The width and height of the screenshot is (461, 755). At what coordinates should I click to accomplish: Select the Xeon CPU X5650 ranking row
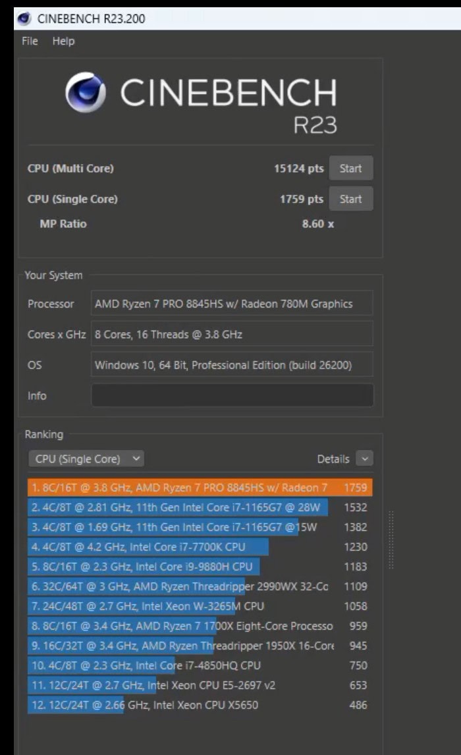[x=144, y=705]
